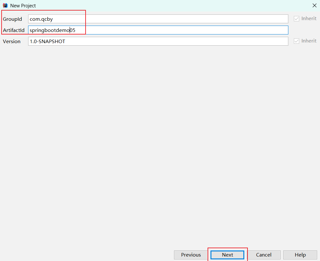The image size is (320, 261).
Task: Open the Help button
Action: pos(300,255)
